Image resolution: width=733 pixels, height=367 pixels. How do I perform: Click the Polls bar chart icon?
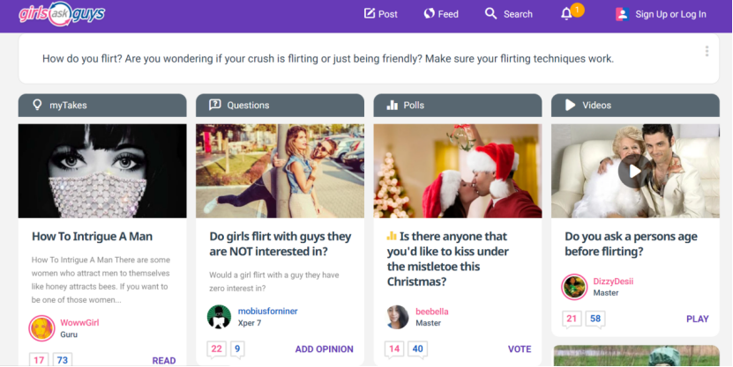392,105
